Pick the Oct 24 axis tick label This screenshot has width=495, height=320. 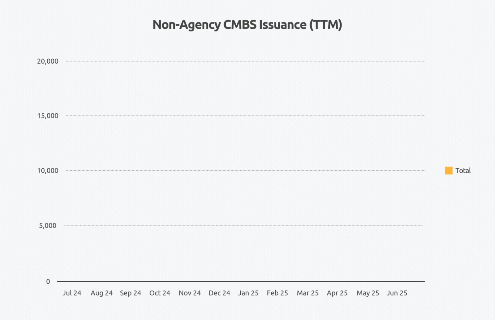coord(160,293)
